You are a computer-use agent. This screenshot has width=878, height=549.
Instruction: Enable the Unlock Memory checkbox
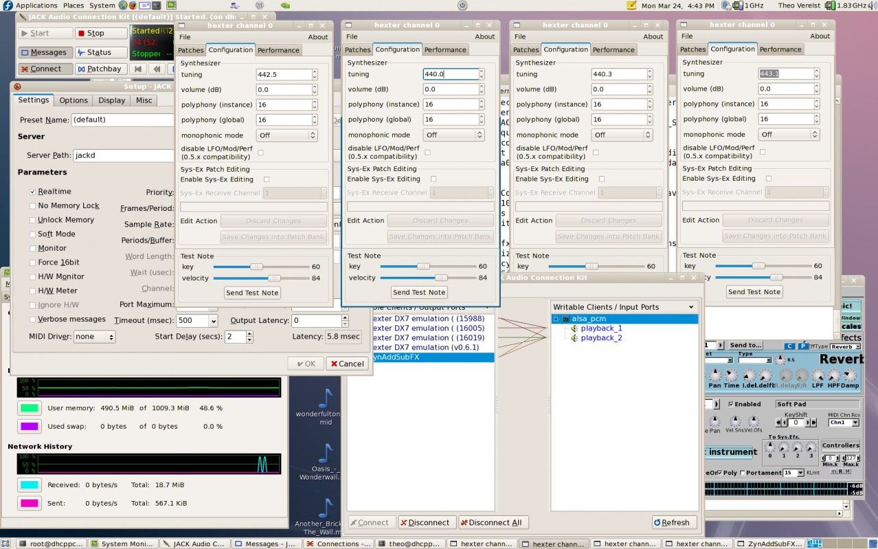pyautogui.click(x=33, y=220)
